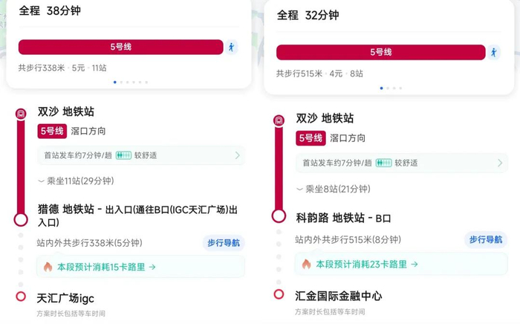Screen dimensions: 520x324
Task: Tap the right green carriage crowding icon
Action: pyautogui.click(x=383, y=163)
